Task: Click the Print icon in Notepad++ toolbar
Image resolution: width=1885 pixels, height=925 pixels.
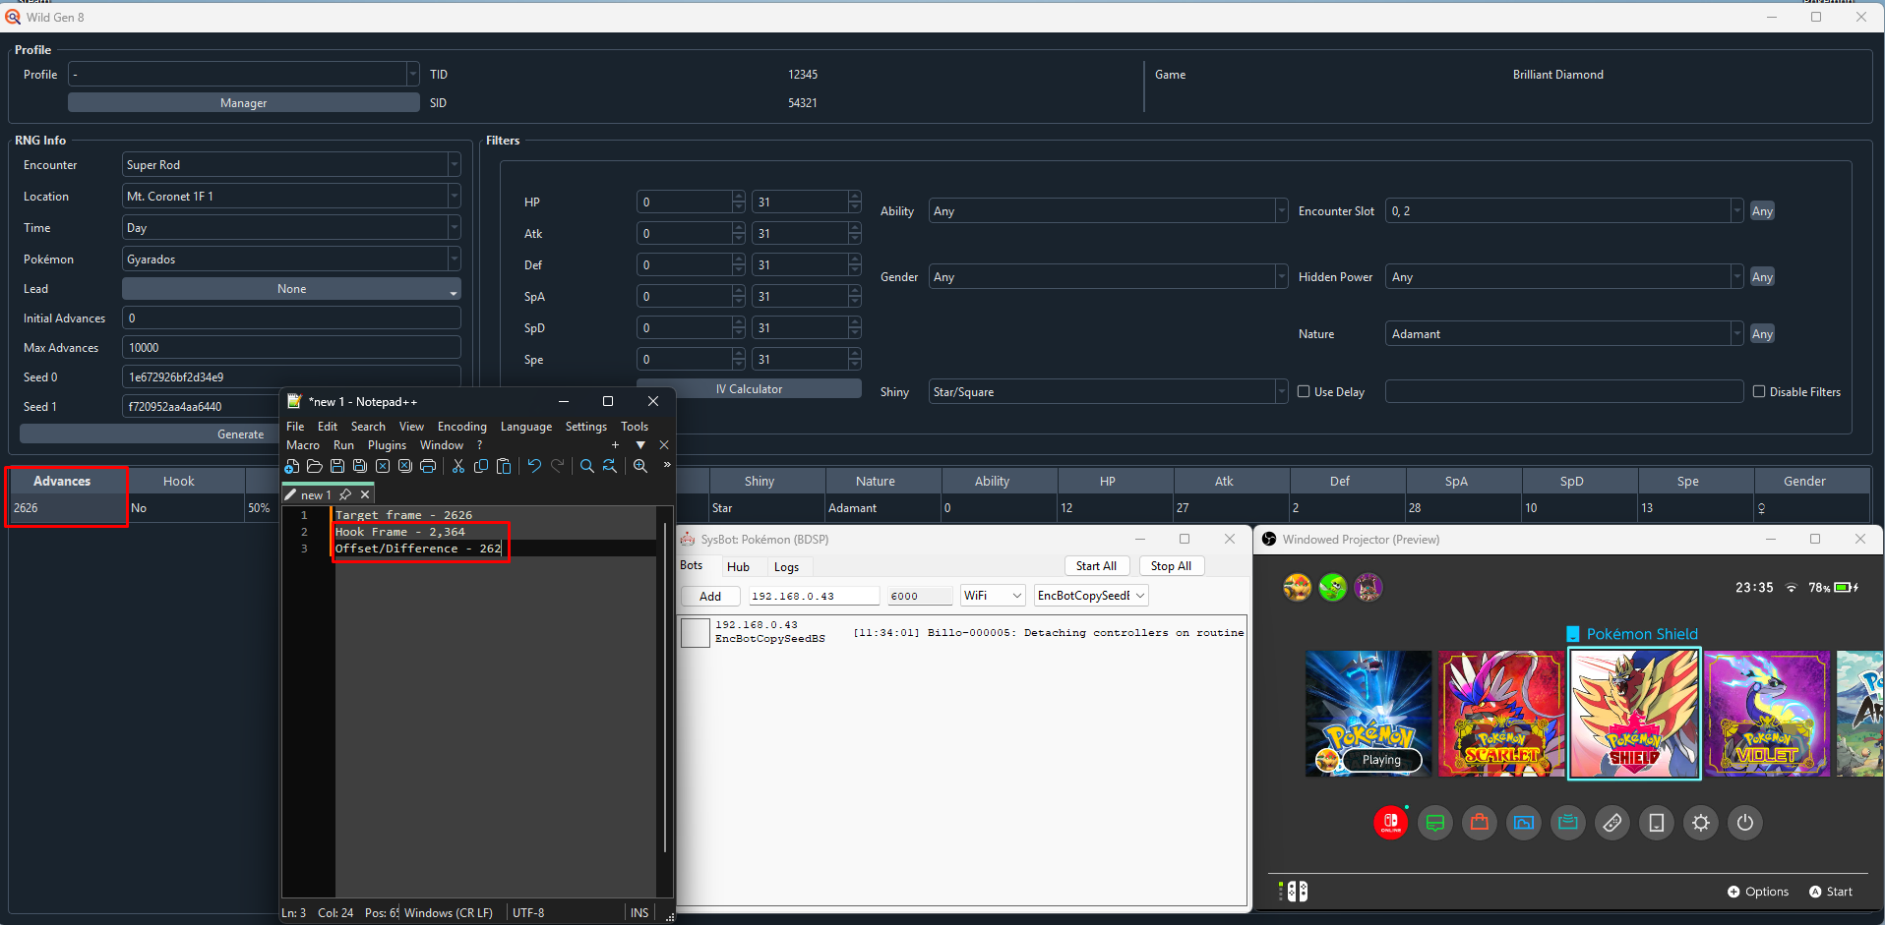Action: [x=428, y=466]
